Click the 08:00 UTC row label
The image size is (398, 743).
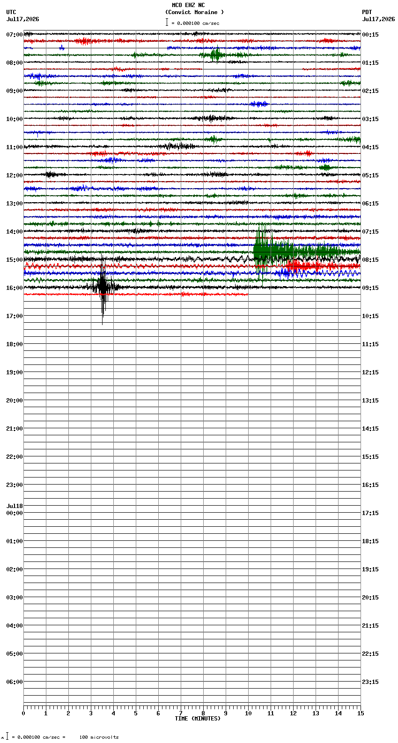click(15, 63)
